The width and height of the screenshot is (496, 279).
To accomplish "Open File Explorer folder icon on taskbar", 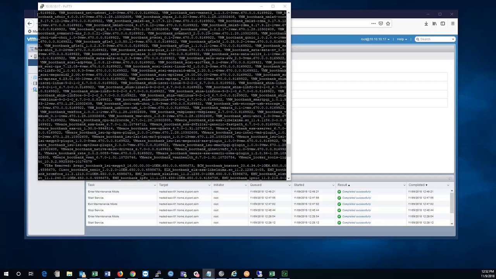I will [x=69, y=274].
